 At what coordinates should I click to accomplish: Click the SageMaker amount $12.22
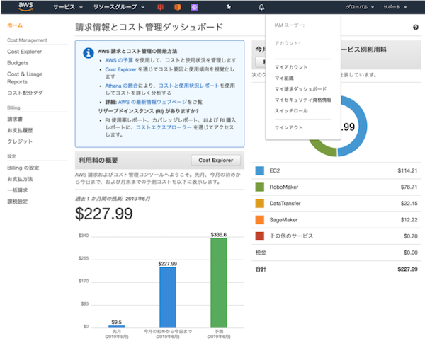coord(409,220)
